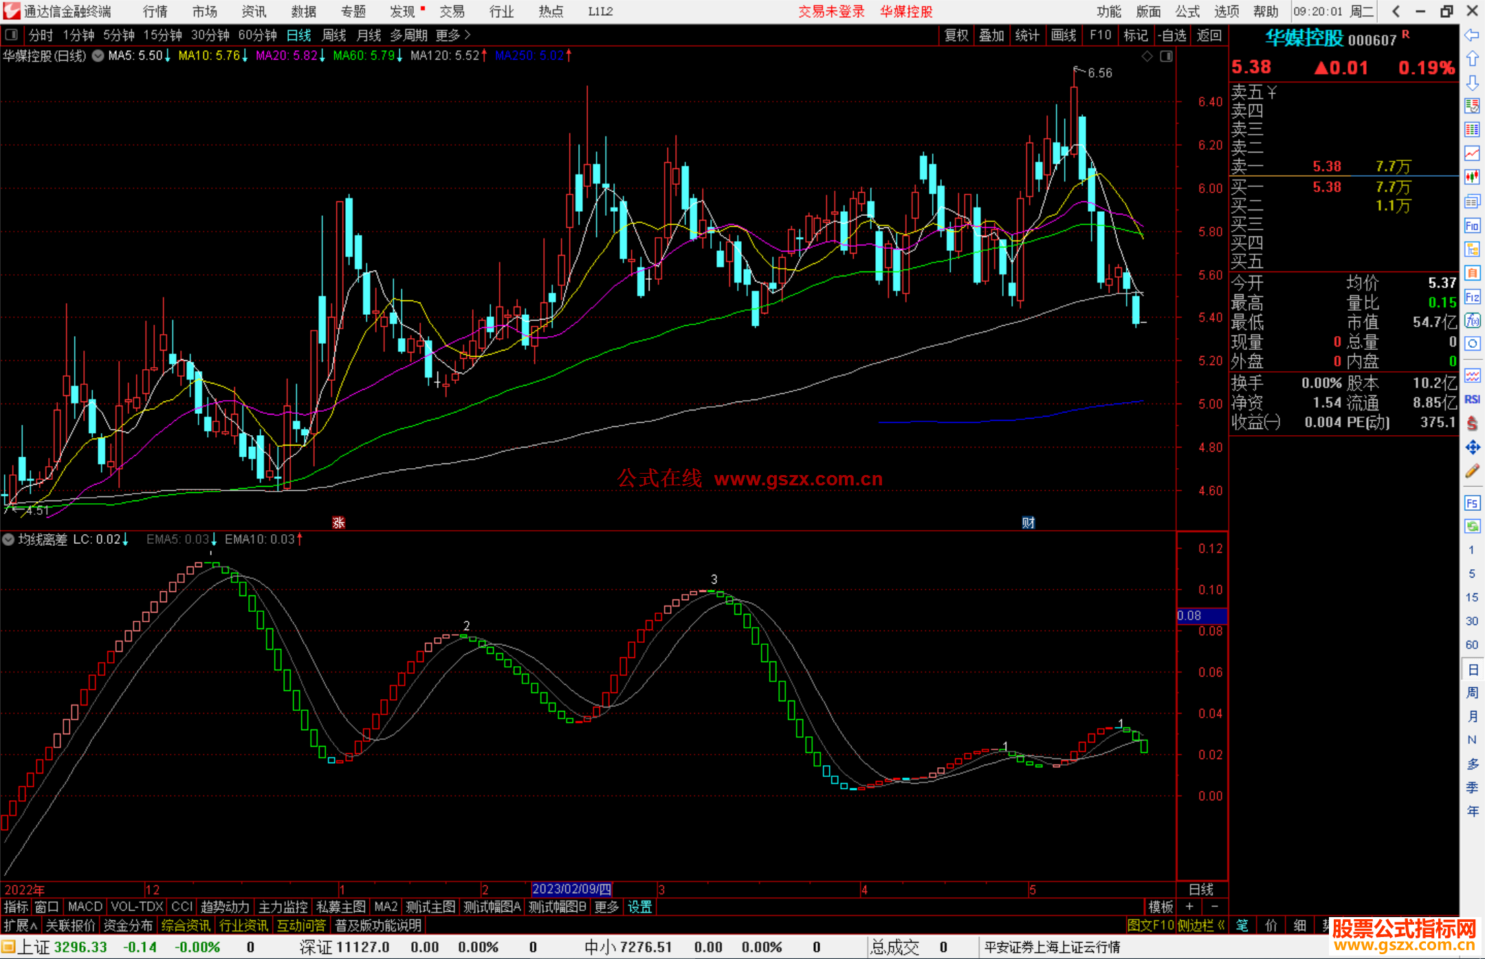Click the F10 company info sidebar icon
Image resolution: width=1485 pixels, height=959 pixels.
pyautogui.click(x=1472, y=226)
